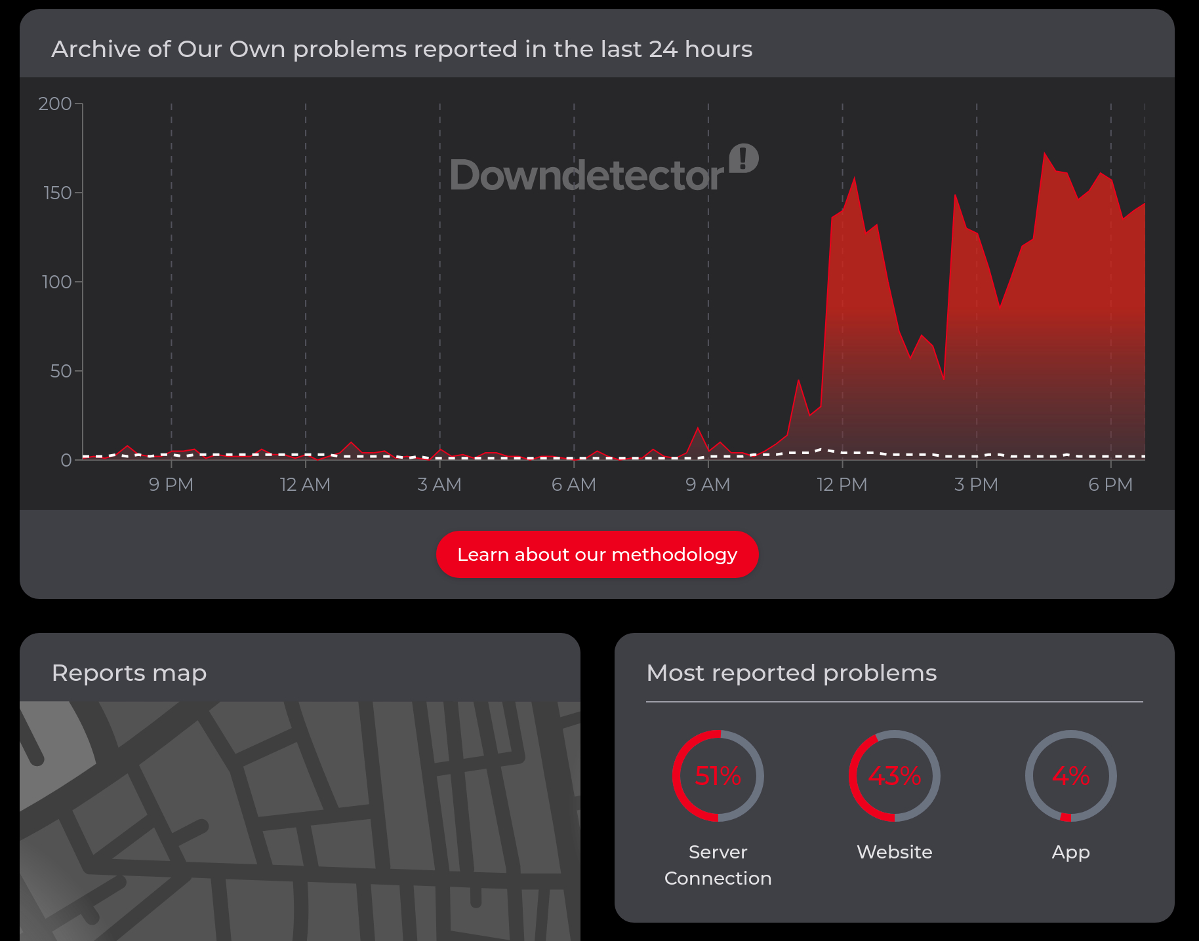Click the 9 PM time axis label
The height and width of the screenshot is (941, 1199).
171,484
